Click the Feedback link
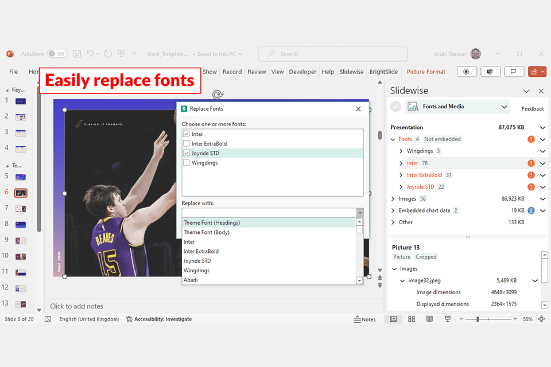Viewport: 551px width, 367px height. coord(533,109)
